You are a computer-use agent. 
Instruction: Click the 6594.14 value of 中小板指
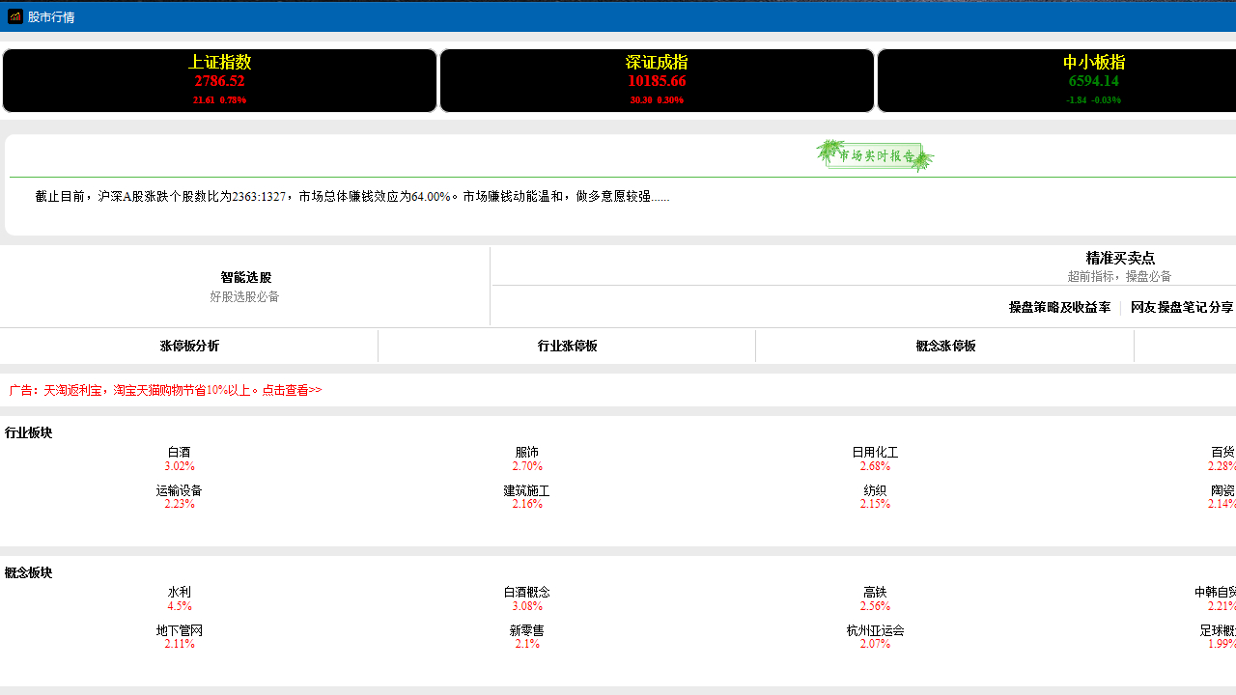coord(1093,81)
